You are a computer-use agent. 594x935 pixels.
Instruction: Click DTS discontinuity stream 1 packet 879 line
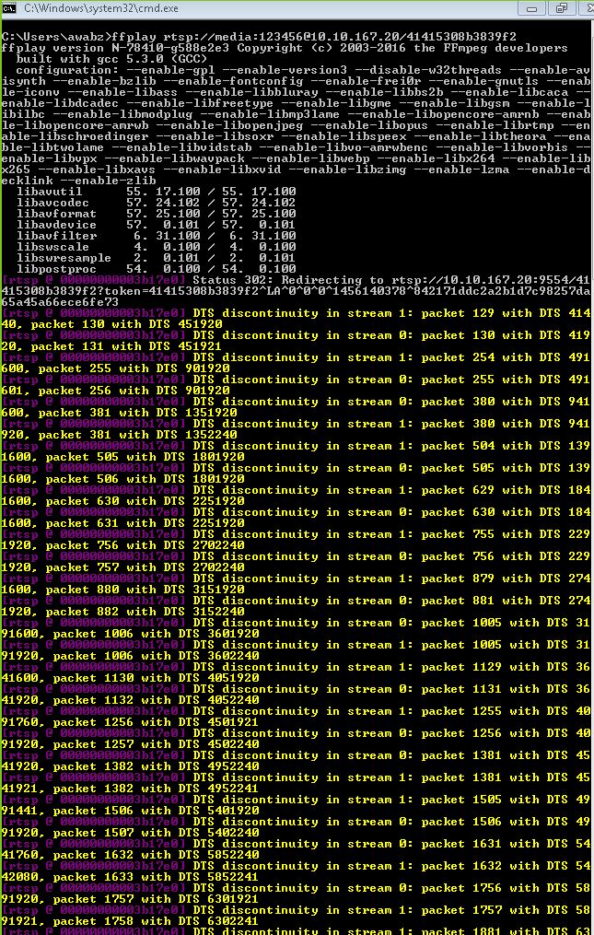click(x=296, y=578)
